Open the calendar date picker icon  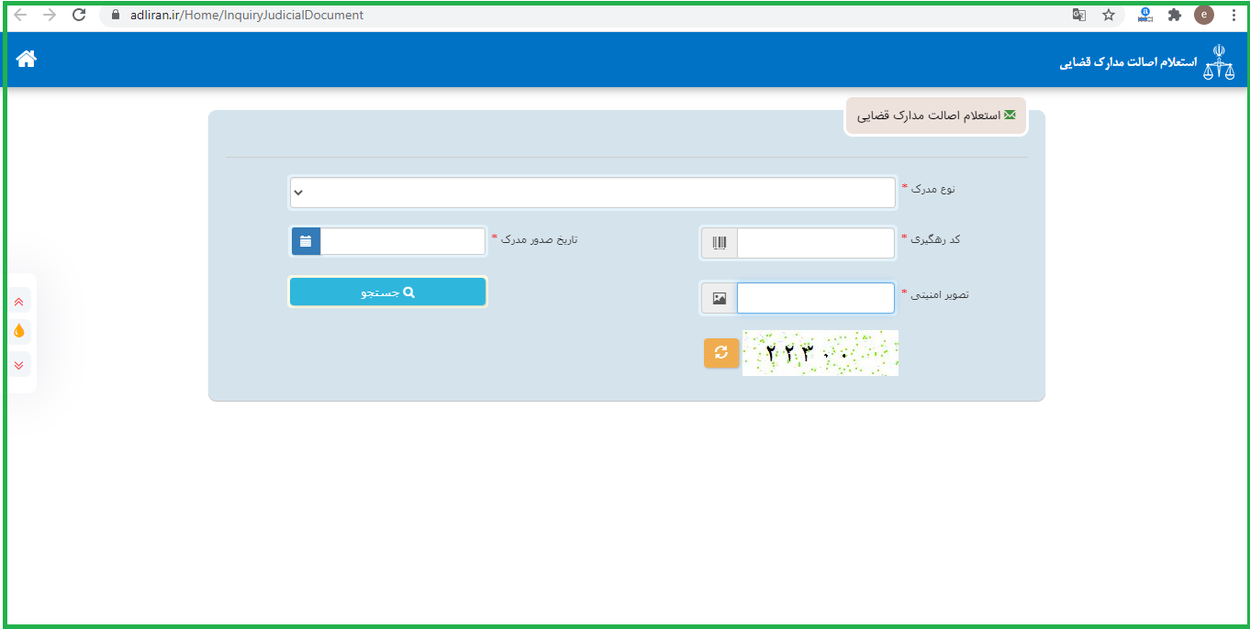click(306, 241)
